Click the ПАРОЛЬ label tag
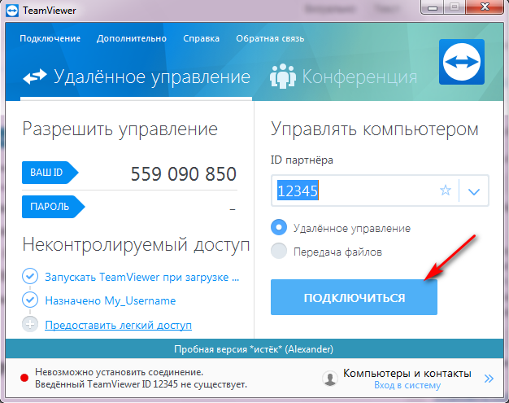509x403 pixels. 53,207
